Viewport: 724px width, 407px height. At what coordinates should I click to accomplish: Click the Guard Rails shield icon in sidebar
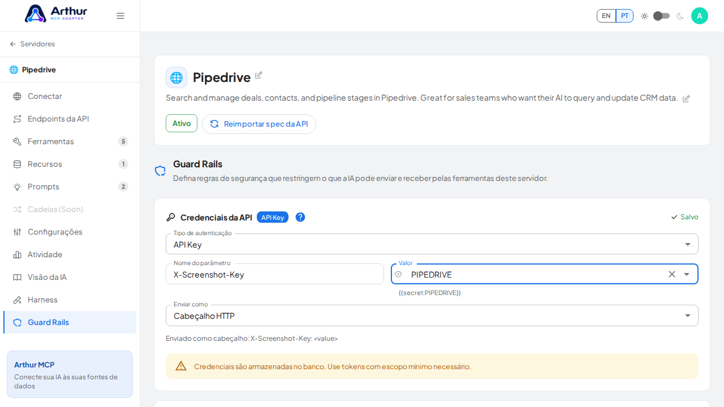pyautogui.click(x=18, y=322)
